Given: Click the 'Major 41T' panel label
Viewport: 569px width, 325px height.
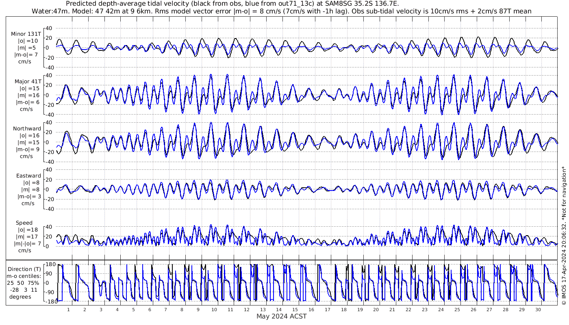Looking at the screenshot, I should click(28, 81).
